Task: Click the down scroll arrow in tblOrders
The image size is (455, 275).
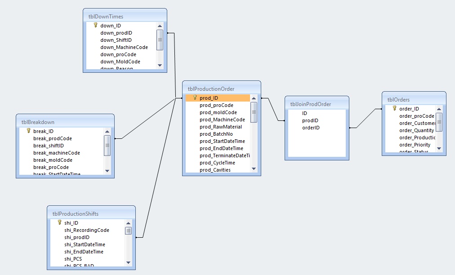Action: (x=439, y=149)
